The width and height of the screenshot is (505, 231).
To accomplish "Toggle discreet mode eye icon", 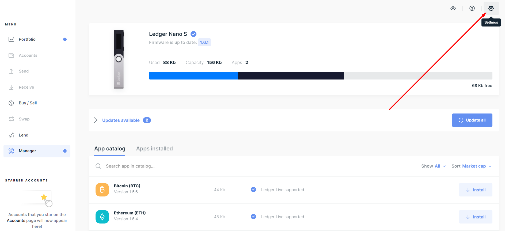I will coord(453,8).
